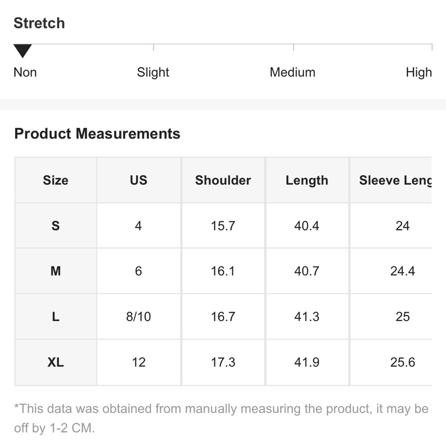Select the Non stretch label
The height and width of the screenshot is (446, 446).
pyautogui.click(x=25, y=72)
